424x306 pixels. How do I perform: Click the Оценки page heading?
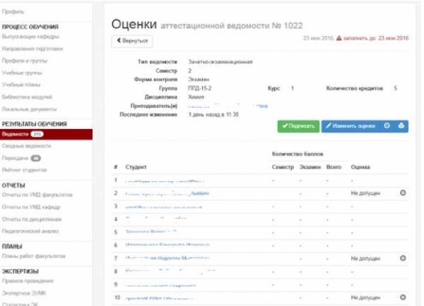click(134, 24)
